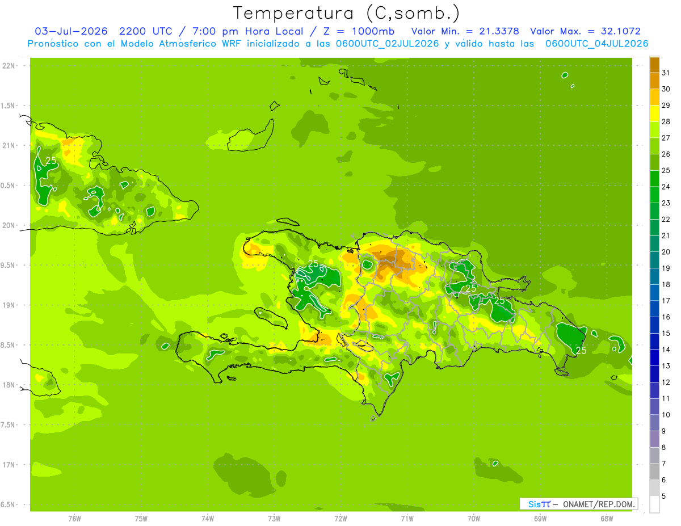Click the '70W' longitude label
The height and width of the screenshot is (526, 681).
click(474, 519)
